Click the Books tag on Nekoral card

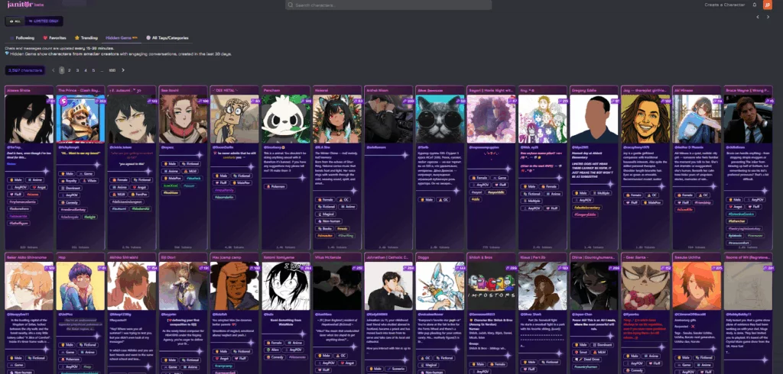pos(324,228)
